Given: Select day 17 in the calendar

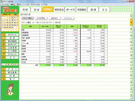Looking at the screenshot, I should (x=12, y=23).
